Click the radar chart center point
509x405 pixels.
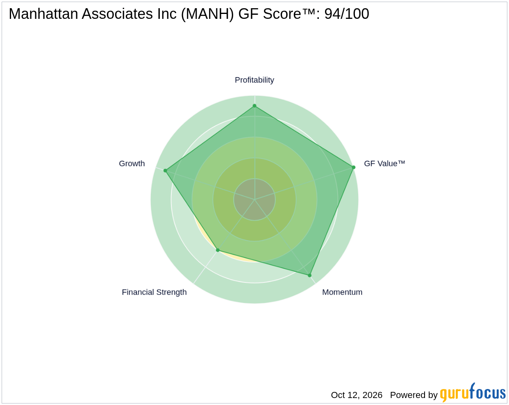click(254, 200)
